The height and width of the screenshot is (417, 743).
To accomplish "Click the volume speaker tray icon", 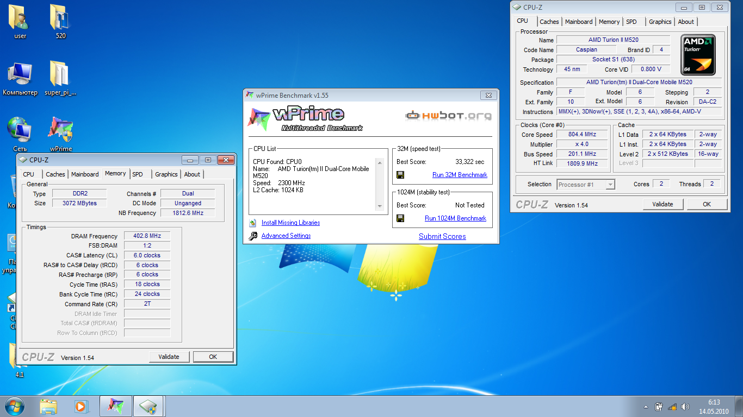I will (685, 407).
